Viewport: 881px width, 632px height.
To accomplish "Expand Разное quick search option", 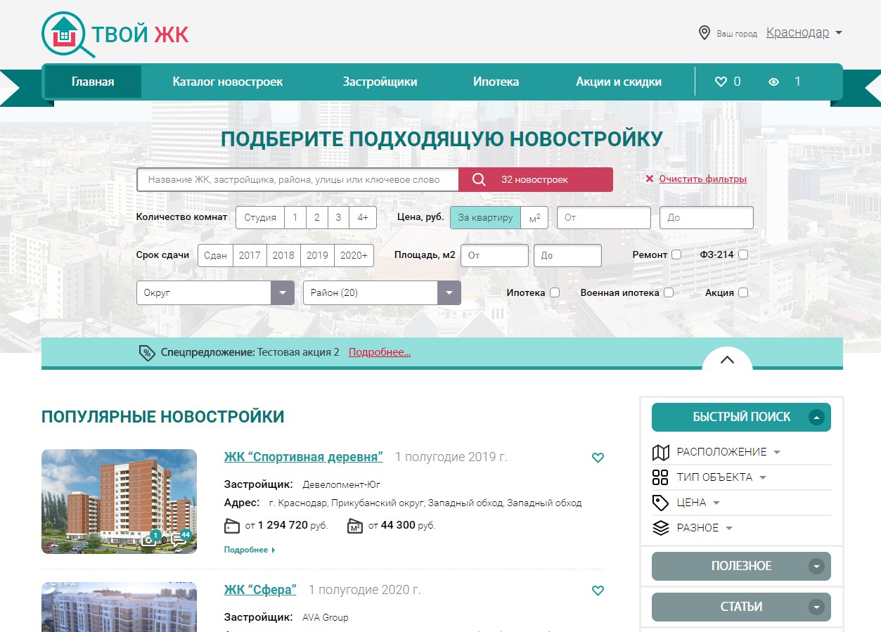I will 705,528.
